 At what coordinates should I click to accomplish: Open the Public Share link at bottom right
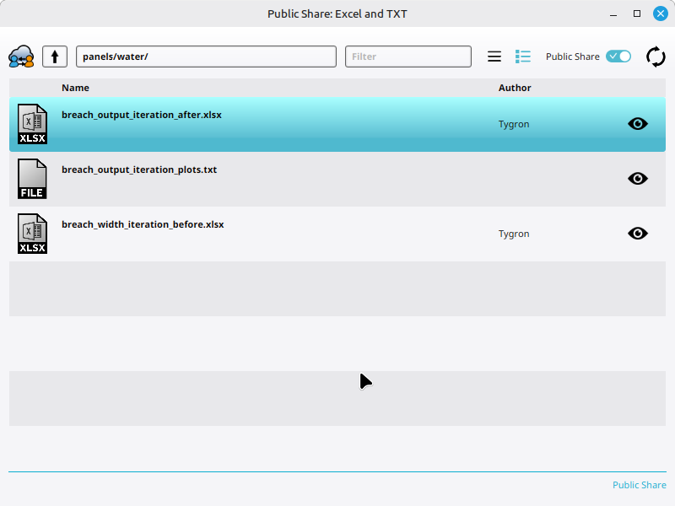pyautogui.click(x=640, y=485)
